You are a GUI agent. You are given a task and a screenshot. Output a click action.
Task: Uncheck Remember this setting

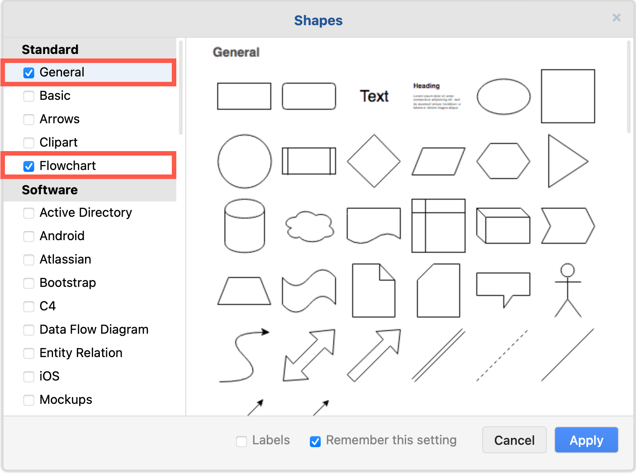coord(315,441)
